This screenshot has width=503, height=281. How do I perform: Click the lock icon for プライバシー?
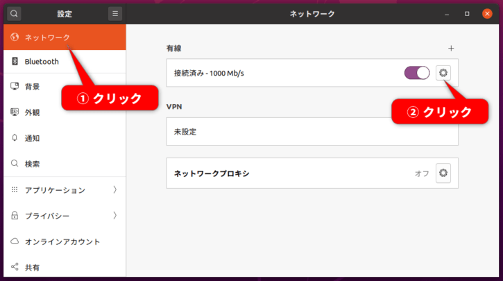pyautogui.click(x=15, y=215)
